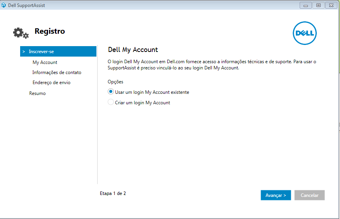Open Informações de contato sidebar item
The width and height of the screenshot is (340, 219).
point(57,72)
